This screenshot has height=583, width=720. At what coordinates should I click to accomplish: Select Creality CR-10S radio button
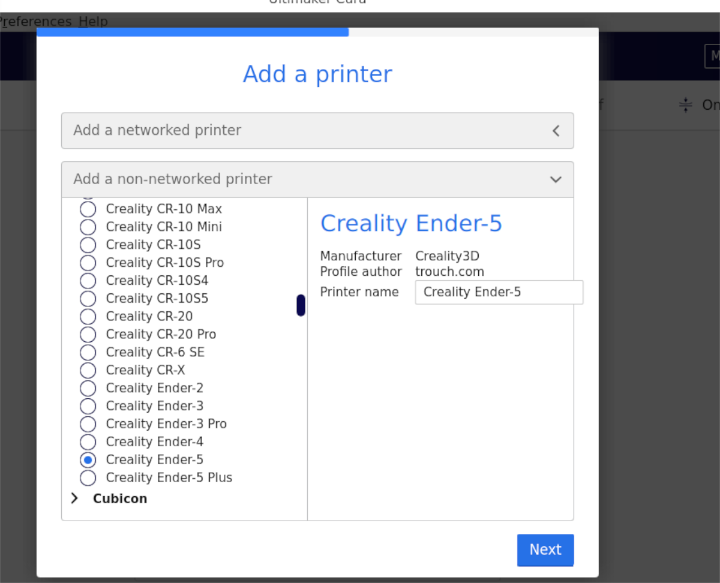(x=88, y=245)
